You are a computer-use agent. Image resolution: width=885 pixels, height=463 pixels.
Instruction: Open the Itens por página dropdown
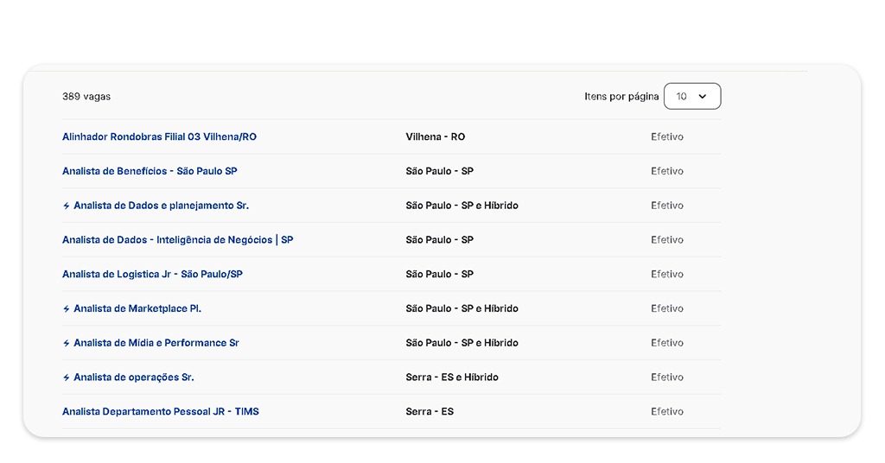pos(691,97)
